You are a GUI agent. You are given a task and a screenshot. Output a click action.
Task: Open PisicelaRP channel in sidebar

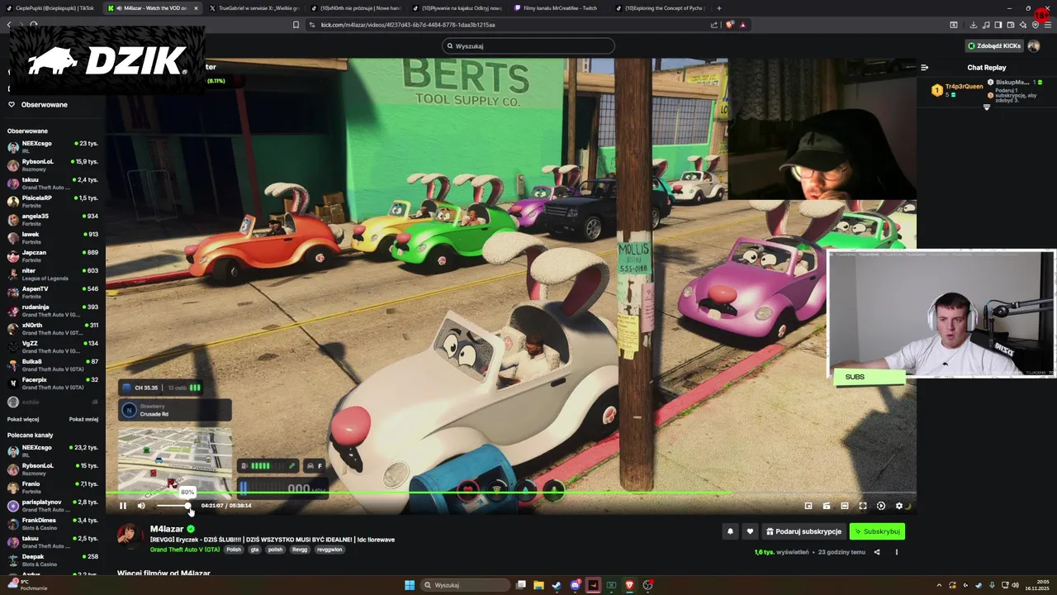point(53,202)
